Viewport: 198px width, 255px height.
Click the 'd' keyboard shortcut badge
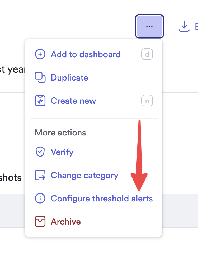click(147, 54)
